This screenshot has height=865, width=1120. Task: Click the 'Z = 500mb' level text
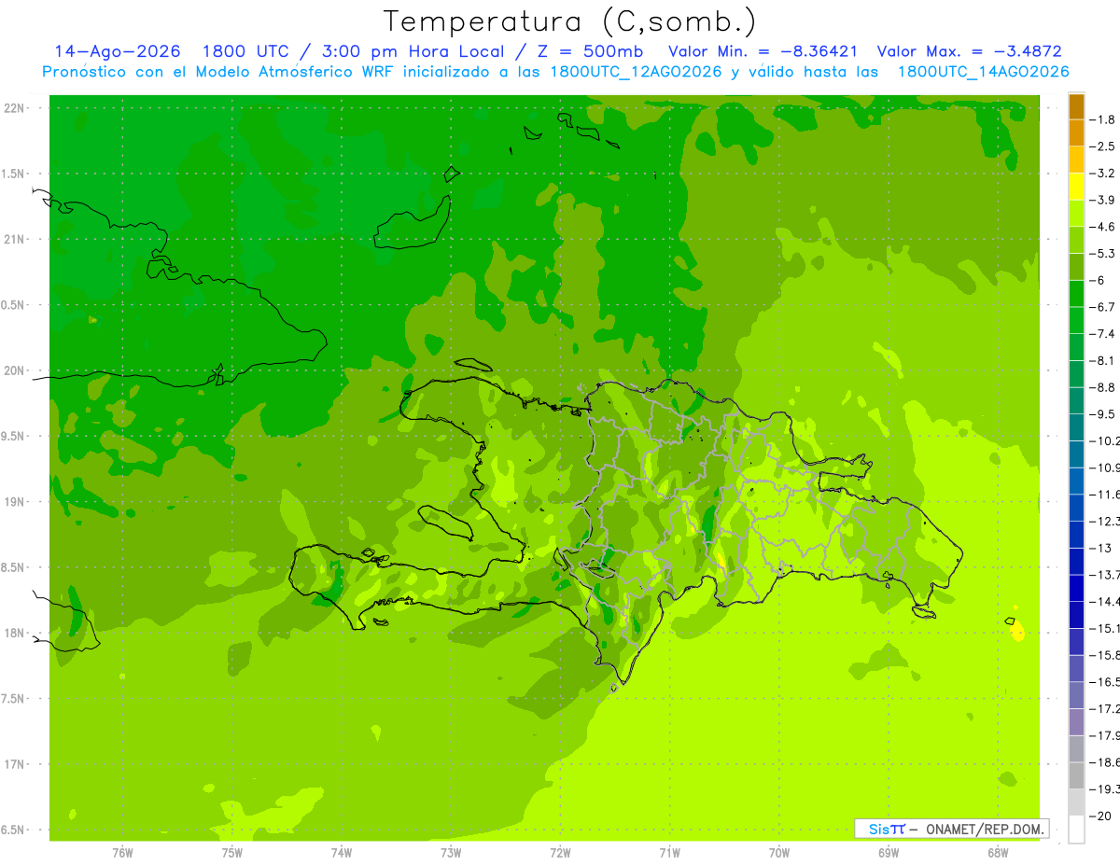[x=591, y=51]
